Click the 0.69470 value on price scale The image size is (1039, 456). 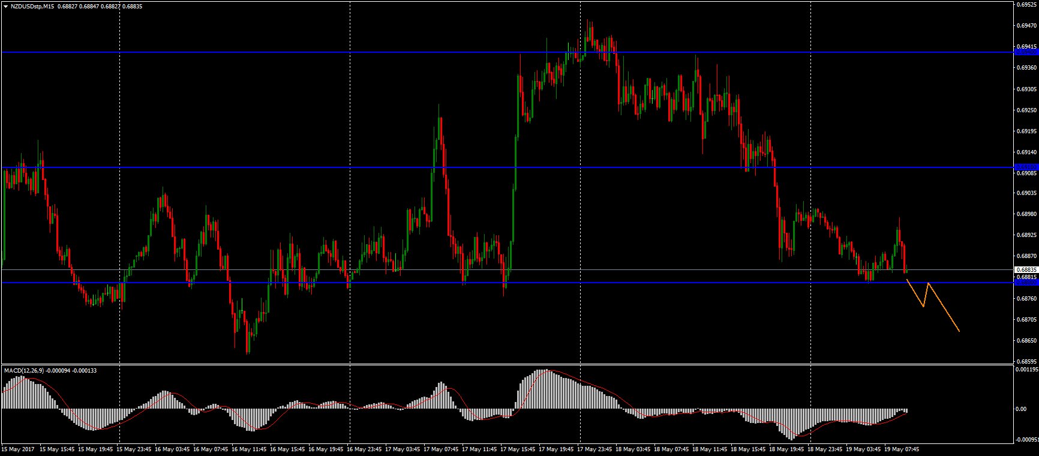click(1026, 26)
